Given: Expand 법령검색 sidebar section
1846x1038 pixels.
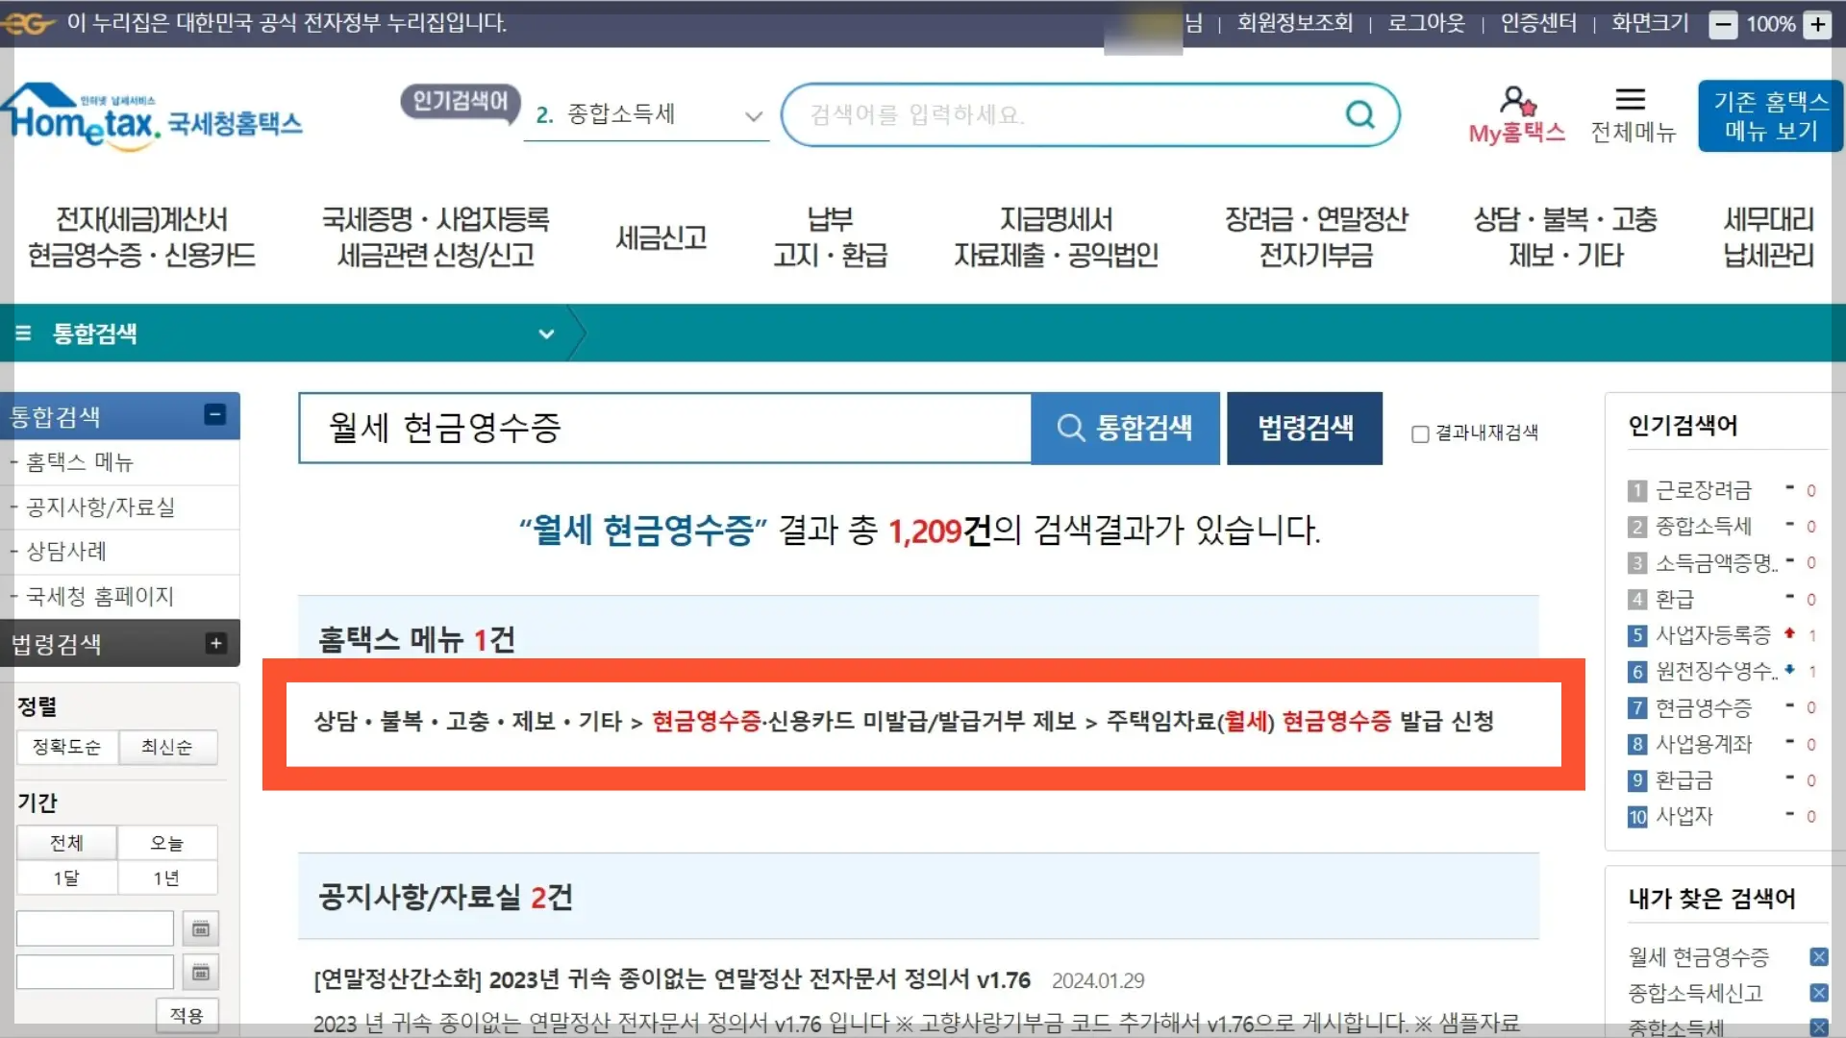Looking at the screenshot, I should pos(215,643).
